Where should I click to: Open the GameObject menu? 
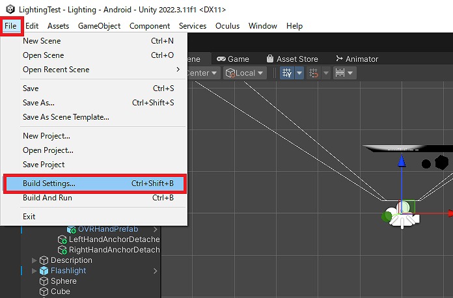click(99, 26)
